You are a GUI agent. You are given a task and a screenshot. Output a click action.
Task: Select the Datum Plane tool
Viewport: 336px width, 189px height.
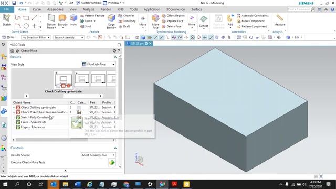[51, 22]
